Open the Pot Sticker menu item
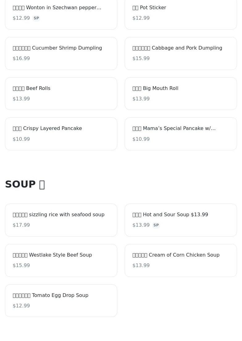Viewport: 242px width, 341px height. click(x=181, y=13)
